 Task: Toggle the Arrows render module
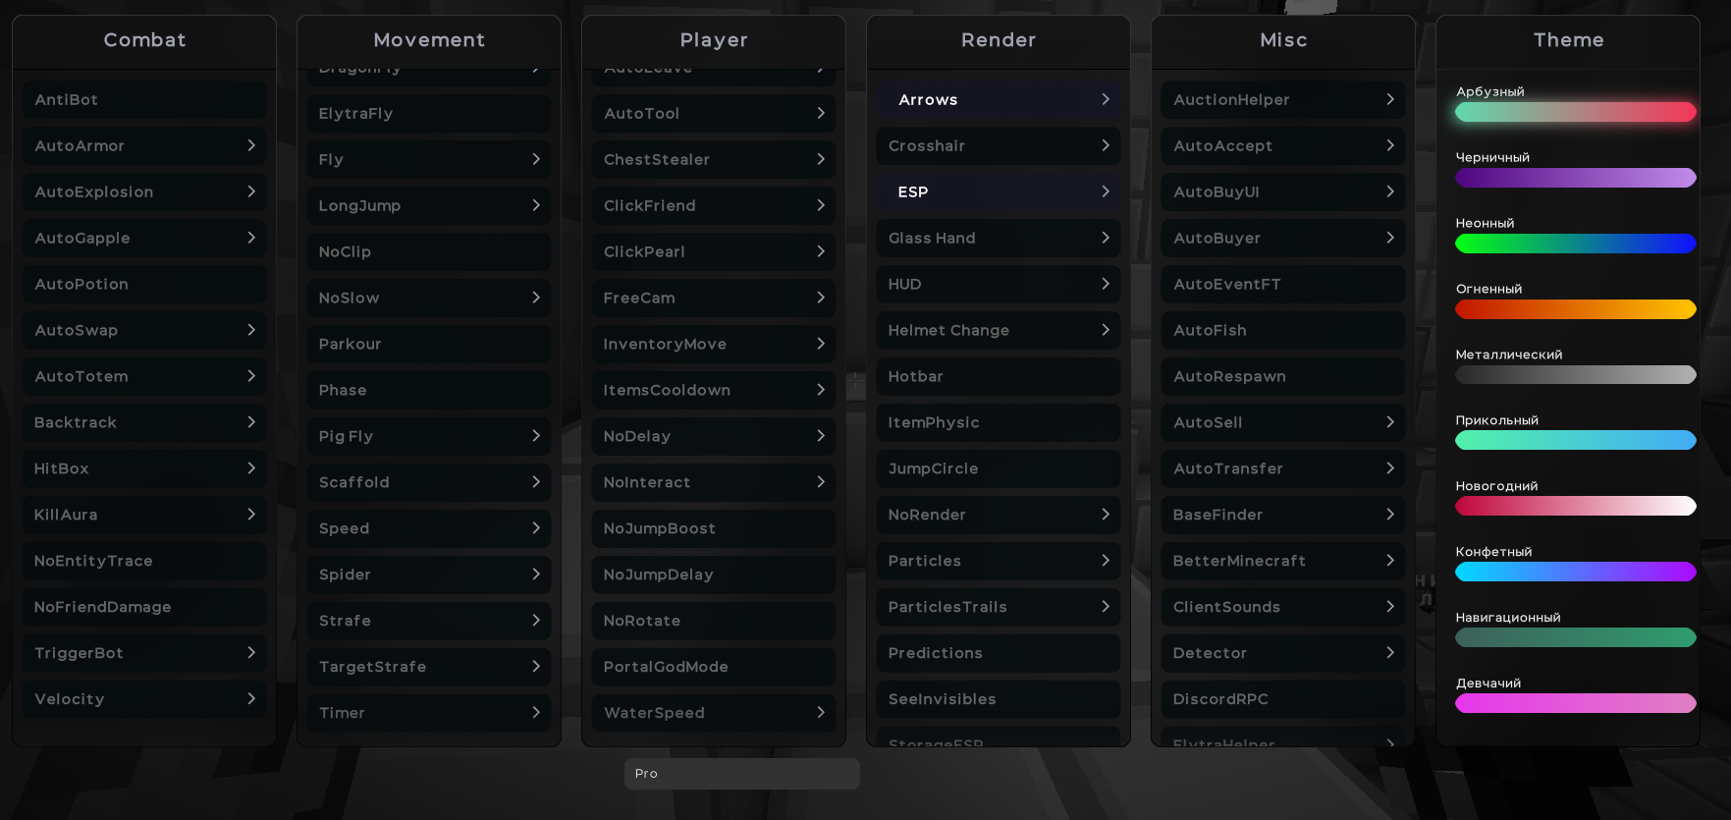(x=999, y=99)
